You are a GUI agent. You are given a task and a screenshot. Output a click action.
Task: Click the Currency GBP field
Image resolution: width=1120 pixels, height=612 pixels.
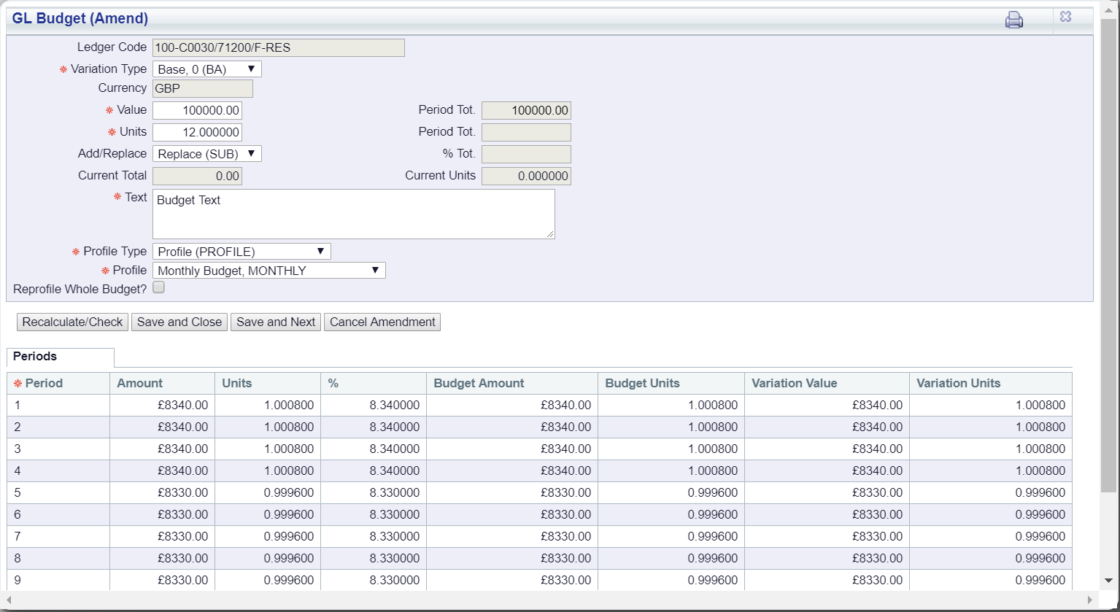pos(203,89)
